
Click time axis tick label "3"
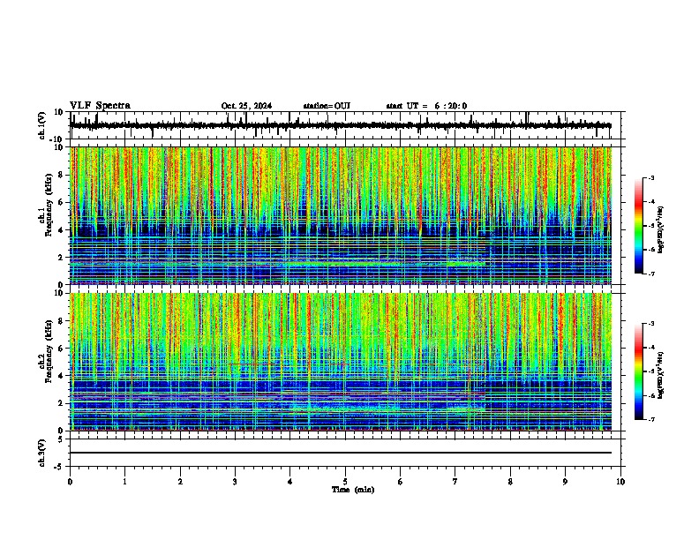pyautogui.click(x=235, y=482)
